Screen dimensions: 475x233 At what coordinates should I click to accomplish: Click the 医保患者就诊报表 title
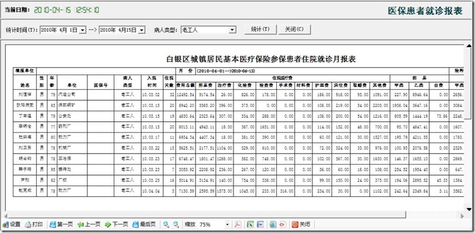pyautogui.click(x=425, y=11)
